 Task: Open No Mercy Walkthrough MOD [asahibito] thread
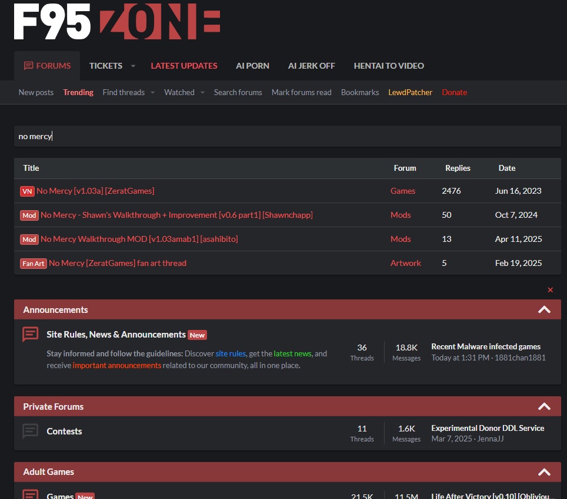pos(139,239)
